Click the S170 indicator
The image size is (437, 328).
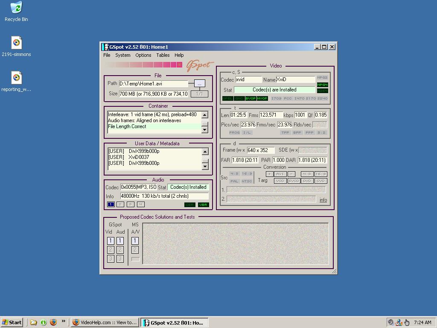(x=311, y=99)
